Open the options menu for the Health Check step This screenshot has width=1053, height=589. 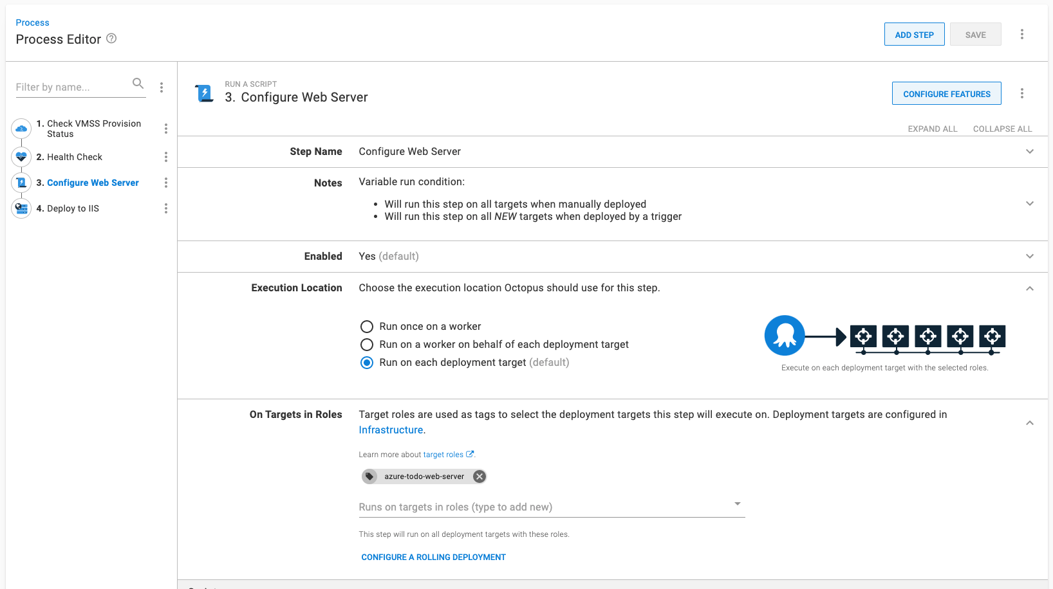click(x=166, y=156)
